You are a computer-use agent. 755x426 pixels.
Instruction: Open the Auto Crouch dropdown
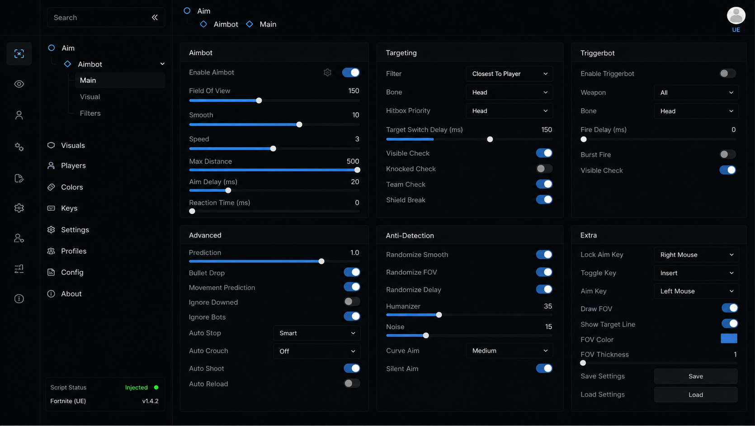pyautogui.click(x=317, y=351)
